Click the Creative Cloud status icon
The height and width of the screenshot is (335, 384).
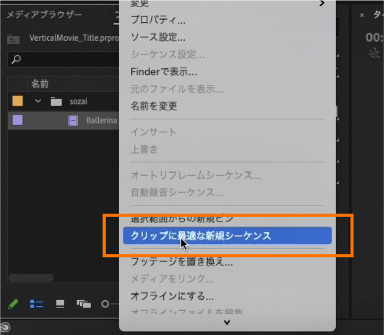tap(5, 327)
